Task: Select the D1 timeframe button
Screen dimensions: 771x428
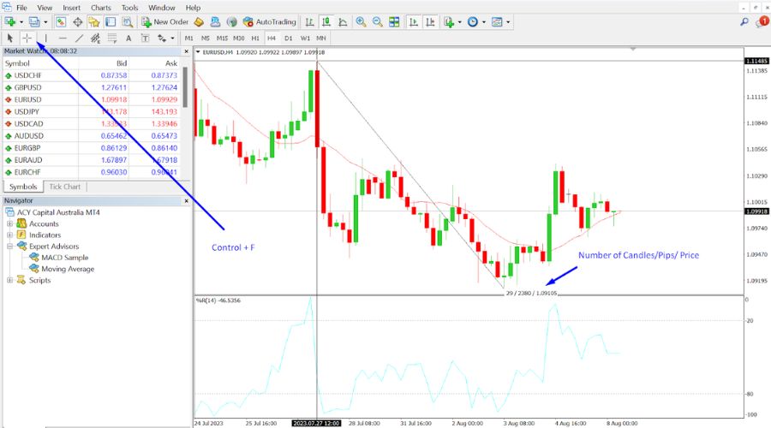Action: [x=288, y=38]
